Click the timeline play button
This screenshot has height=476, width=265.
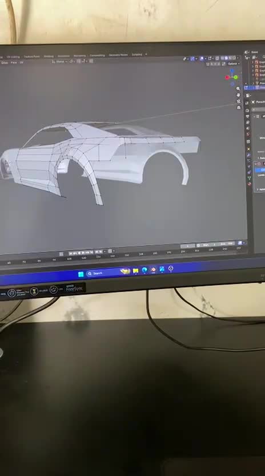83,252
